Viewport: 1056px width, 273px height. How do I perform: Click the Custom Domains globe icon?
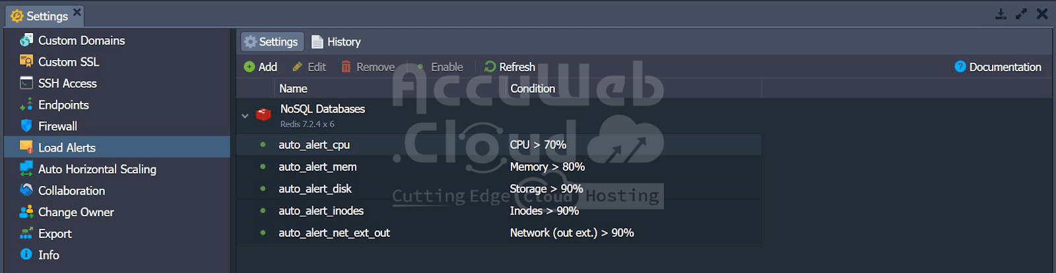[x=26, y=40]
